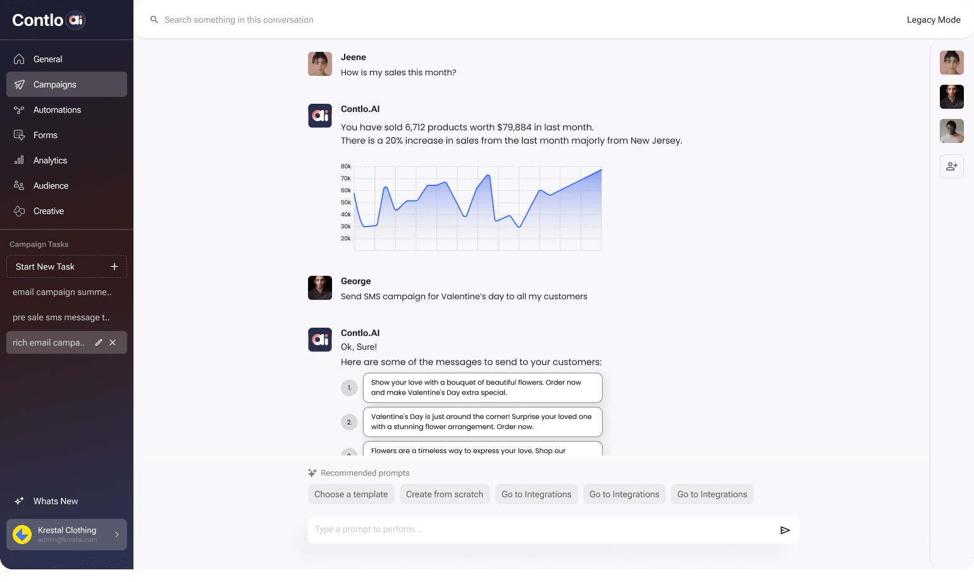Click 'Create from scratch'
The width and height of the screenshot is (974, 582).
coord(445,494)
